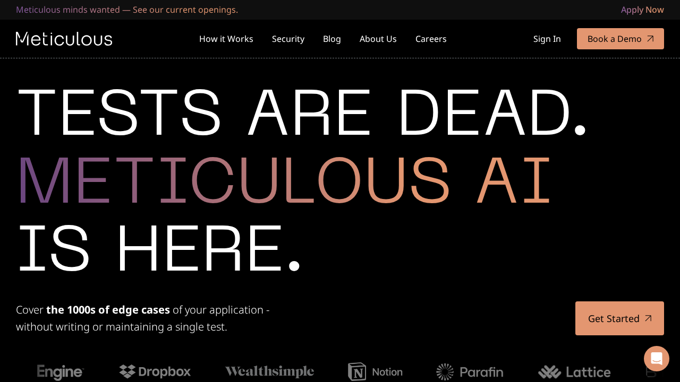Open the chat widget bubble
This screenshot has height=382, width=680.
[657, 358]
